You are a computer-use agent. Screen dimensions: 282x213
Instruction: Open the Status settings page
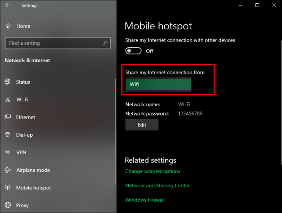(23, 82)
